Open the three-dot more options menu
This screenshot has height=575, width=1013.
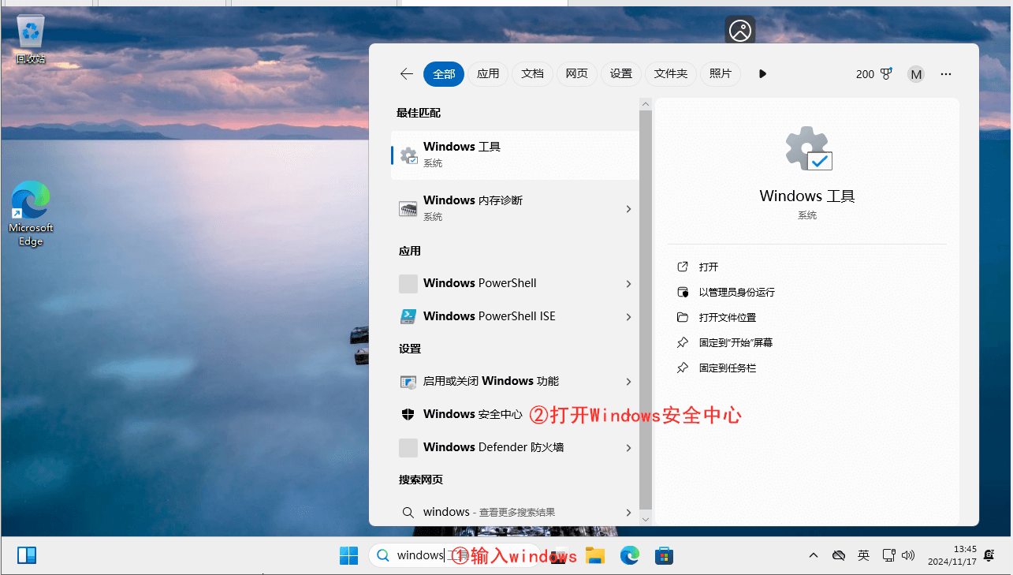click(946, 74)
